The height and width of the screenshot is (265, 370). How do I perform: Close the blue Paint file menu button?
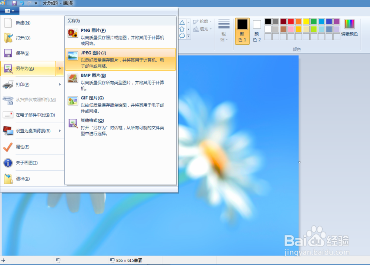(x=10, y=11)
